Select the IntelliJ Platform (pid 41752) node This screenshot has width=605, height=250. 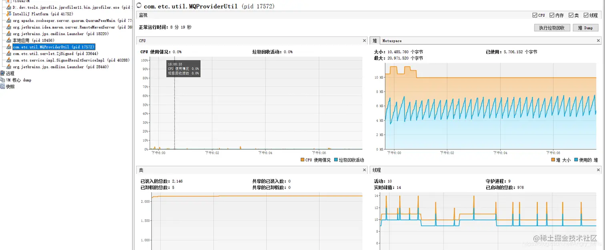click(43, 14)
